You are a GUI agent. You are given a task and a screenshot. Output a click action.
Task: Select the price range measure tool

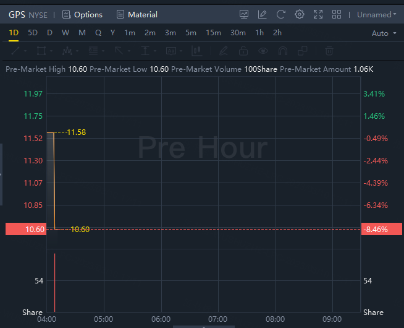coord(145,51)
